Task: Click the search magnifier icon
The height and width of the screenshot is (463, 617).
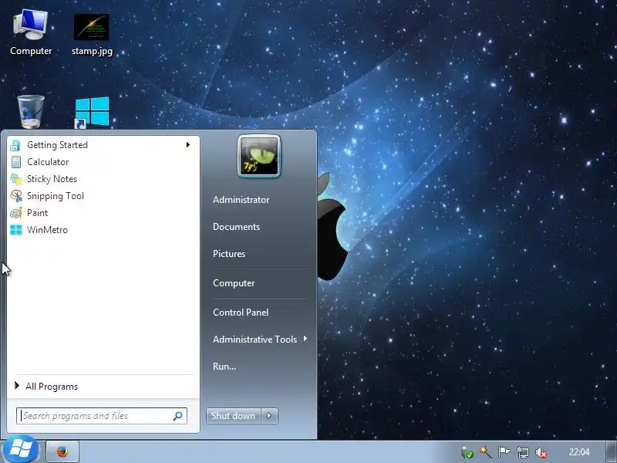Action: coord(178,416)
